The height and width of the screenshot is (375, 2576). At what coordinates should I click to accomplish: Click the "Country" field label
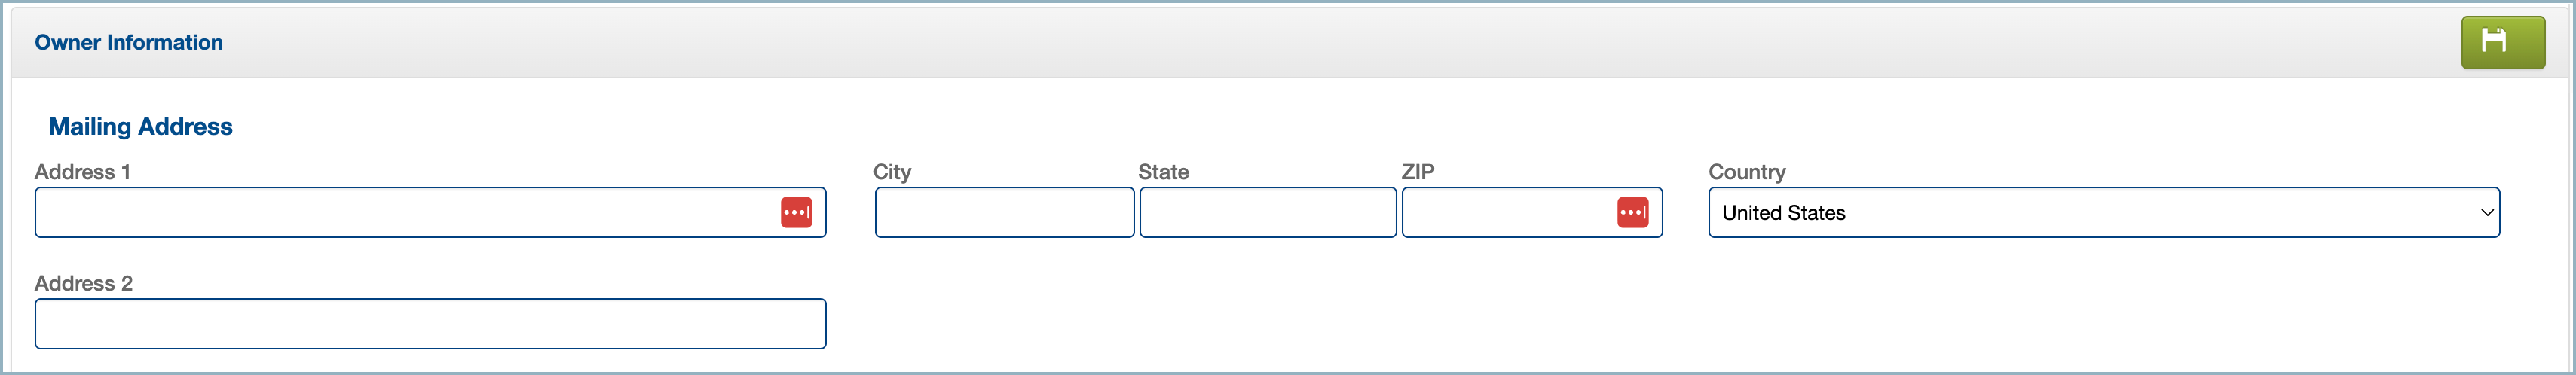(1746, 172)
